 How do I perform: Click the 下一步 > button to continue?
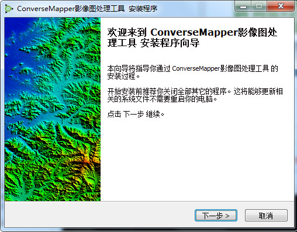[216, 216]
